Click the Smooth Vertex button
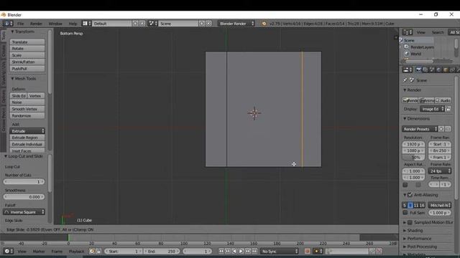The width and height of the screenshot is (460, 258). point(27,109)
